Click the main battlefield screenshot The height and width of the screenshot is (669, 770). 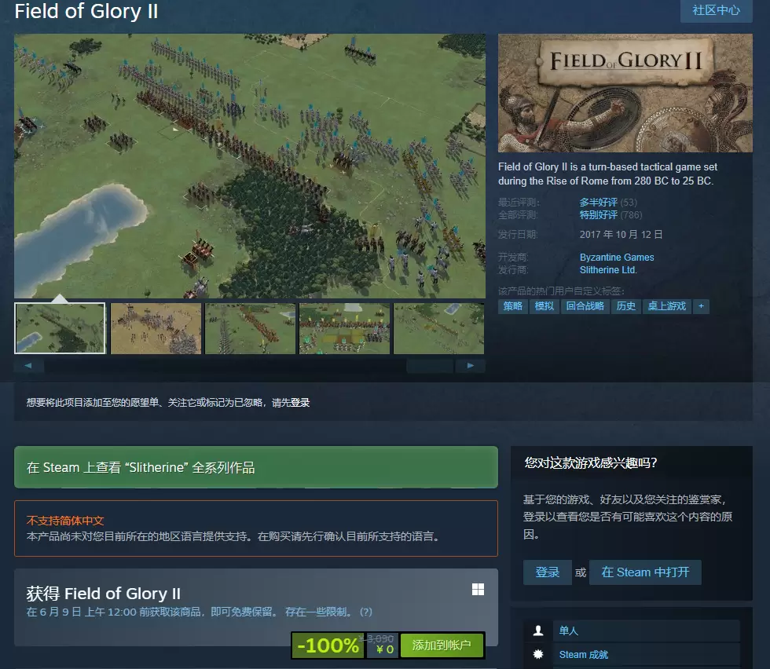[250, 166]
